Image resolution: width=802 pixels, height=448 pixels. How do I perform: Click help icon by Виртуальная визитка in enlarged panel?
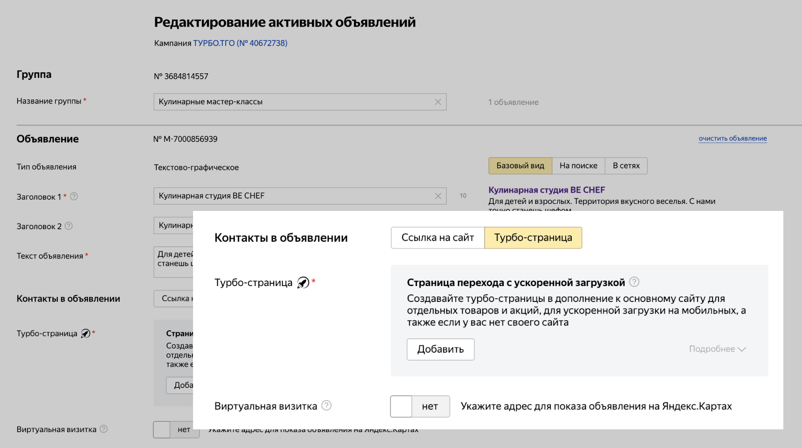[326, 406]
